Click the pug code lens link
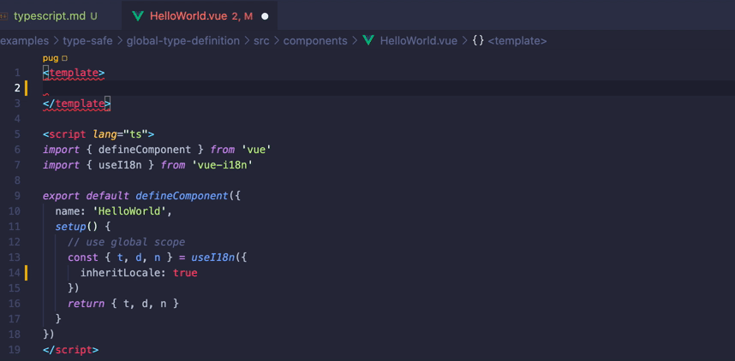This screenshot has height=361, width=735. [51, 58]
